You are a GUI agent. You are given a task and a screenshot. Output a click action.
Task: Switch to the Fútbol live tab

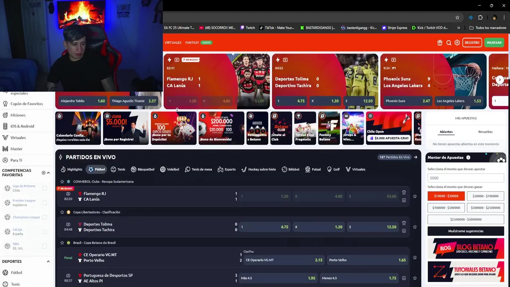coord(96,169)
